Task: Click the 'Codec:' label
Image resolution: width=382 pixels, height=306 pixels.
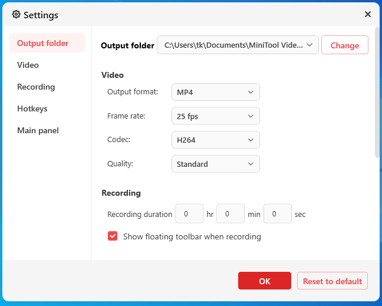Action: tap(119, 140)
